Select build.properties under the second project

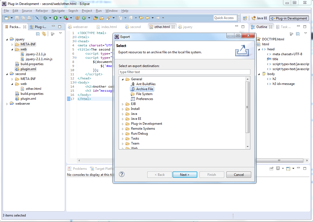(30, 94)
